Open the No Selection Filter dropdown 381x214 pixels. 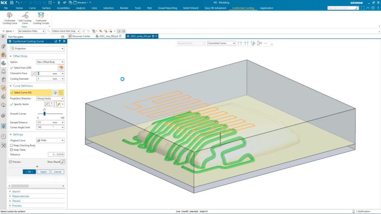31,31
